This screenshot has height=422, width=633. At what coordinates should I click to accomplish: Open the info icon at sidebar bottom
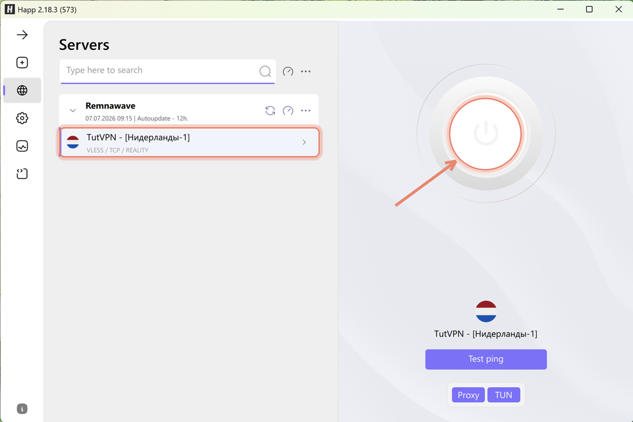click(x=22, y=409)
